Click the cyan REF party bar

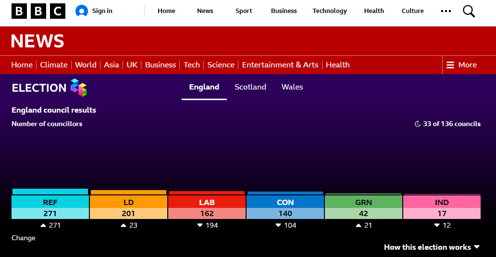pos(50,192)
